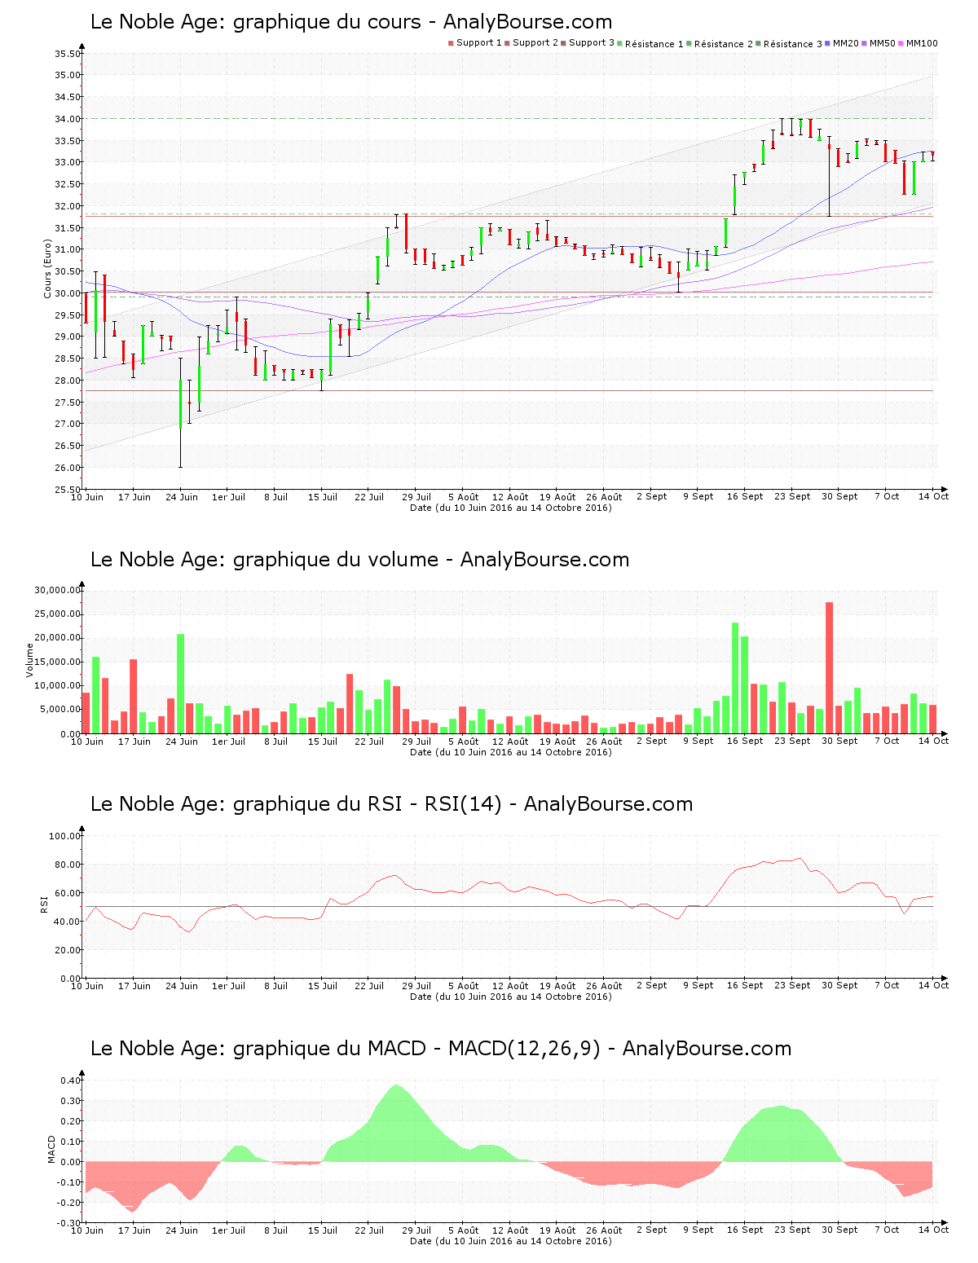Click date range caption under MACD chart
The width and height of the screenshot is (978, 1263).
tap(510, 1241)
